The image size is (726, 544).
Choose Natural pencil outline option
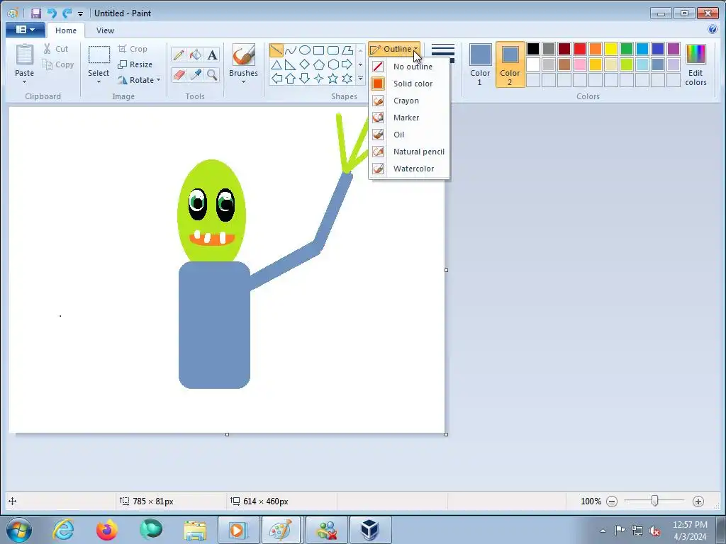(409, 152)
